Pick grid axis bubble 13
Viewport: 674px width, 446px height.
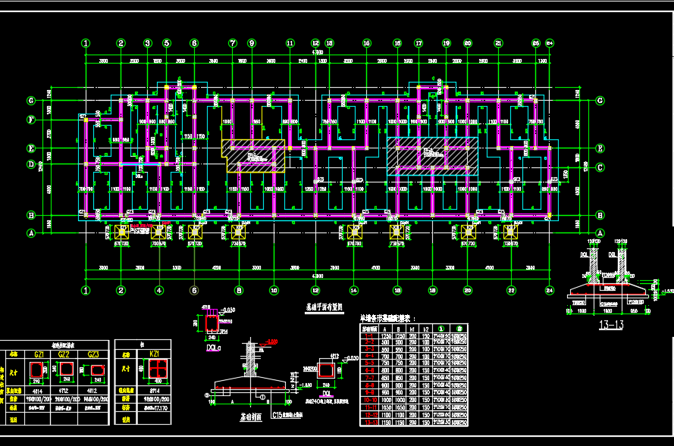pos(329,43)
